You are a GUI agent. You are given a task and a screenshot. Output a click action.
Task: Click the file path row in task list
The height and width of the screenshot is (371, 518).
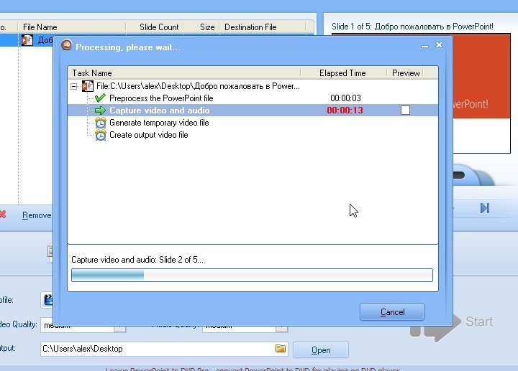[x=253, y=86]
